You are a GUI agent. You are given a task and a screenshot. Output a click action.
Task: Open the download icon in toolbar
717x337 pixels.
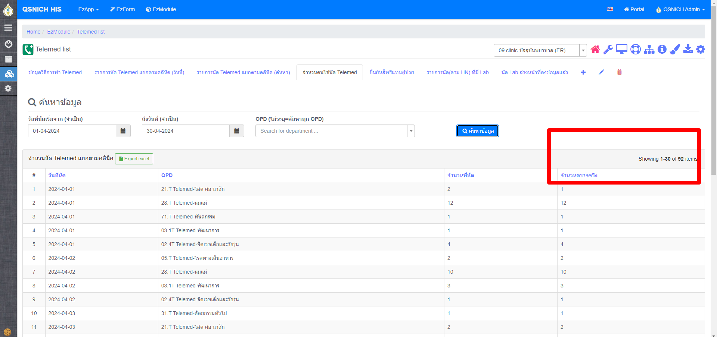(688, 49)
